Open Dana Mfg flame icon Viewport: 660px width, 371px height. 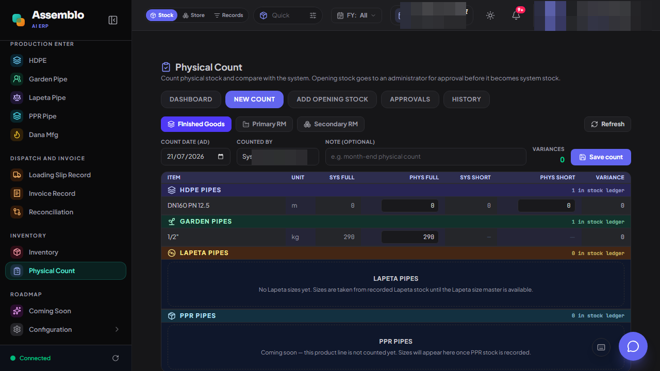pyautogui.click(x=17, y=134)
